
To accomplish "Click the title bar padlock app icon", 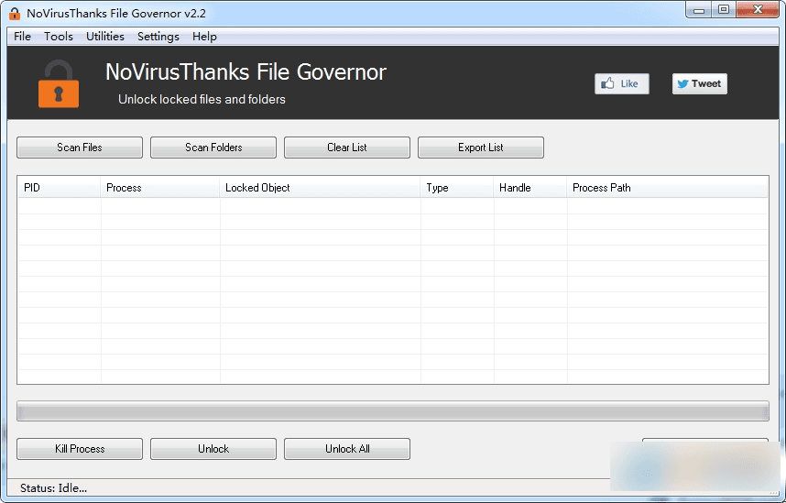I will point(15,13).
